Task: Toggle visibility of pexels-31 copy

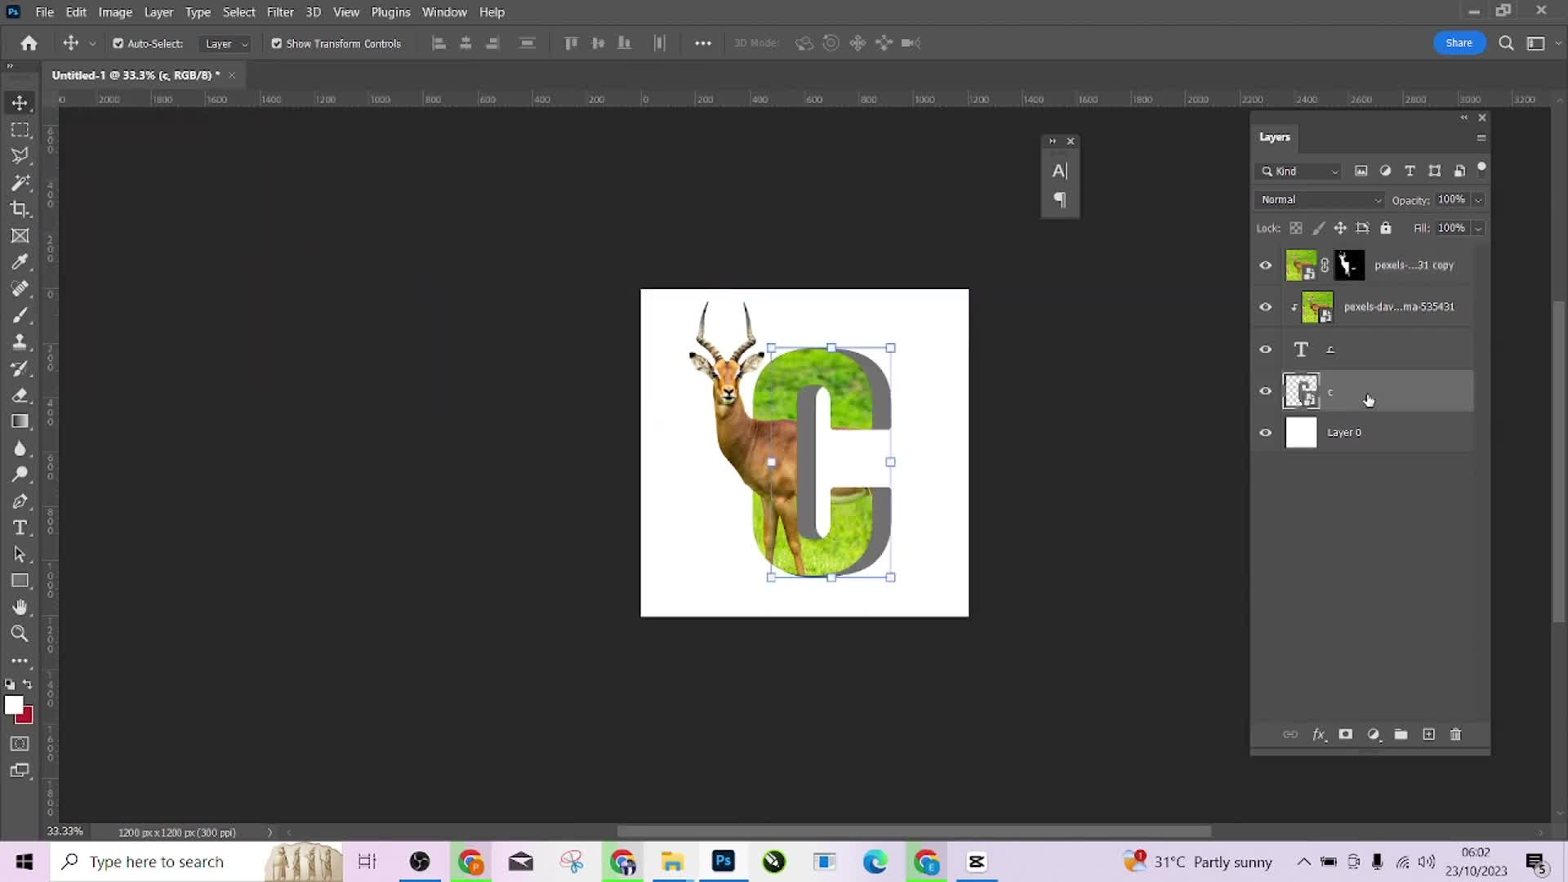Action: click(x=1267, y=265)
